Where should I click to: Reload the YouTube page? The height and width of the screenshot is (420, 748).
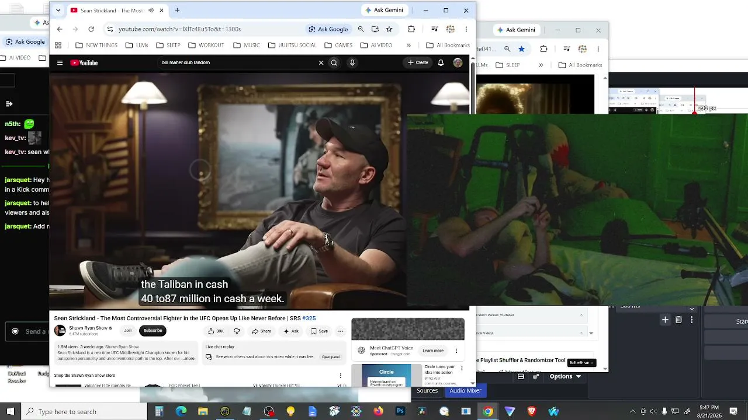coord(91,29)
